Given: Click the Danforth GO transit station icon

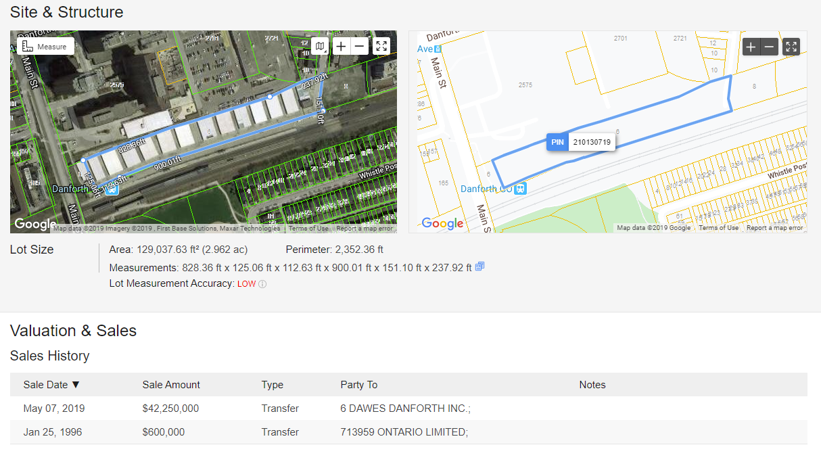Looking at the screenshot, I should coord(520,189).
